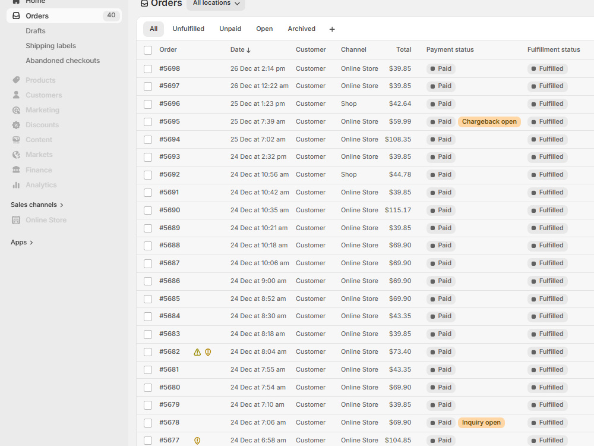Click the $42.64 total on order #5696
594x446 pixels.
(400, 103)
